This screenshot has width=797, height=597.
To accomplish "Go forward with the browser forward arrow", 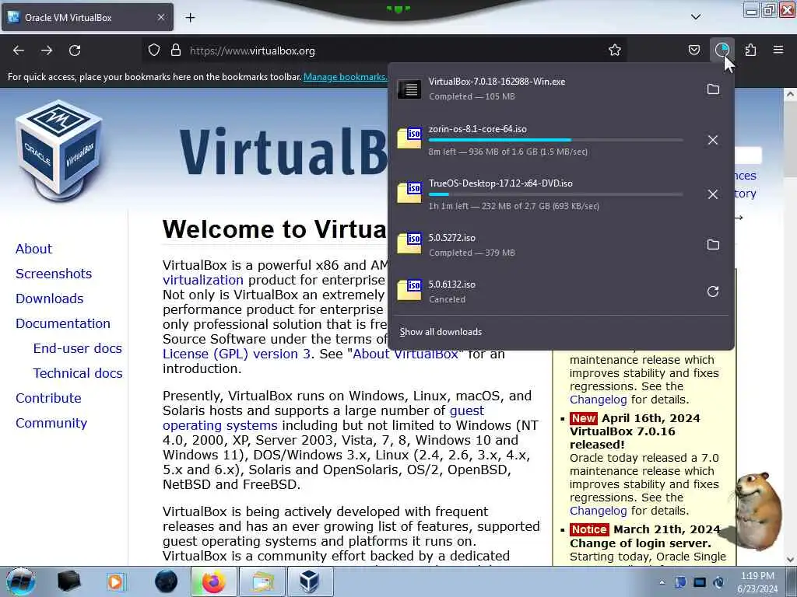I will [x=47, y=51].
